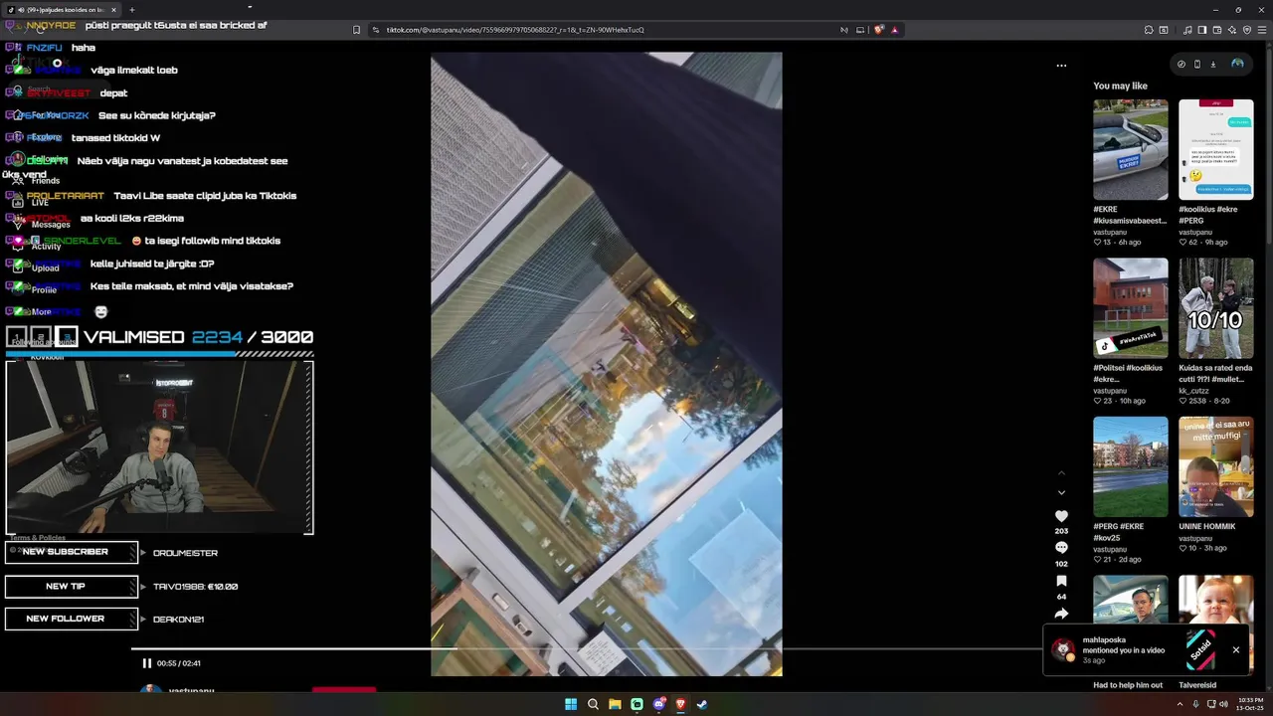Viewport: 1273px width, 716px height.
Task: Open Windows taskbar search
Action: coord(593,704)
